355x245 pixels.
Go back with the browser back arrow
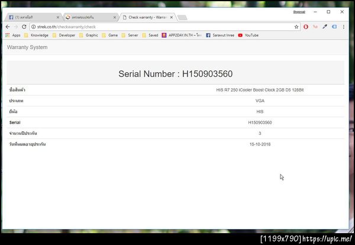[x=8, y=27]
